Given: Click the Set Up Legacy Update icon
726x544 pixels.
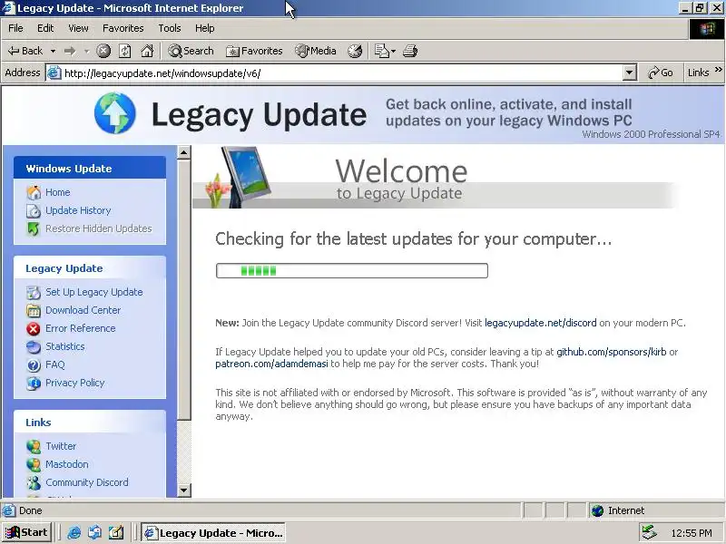Looking at the screenshot, I should 34,292.
